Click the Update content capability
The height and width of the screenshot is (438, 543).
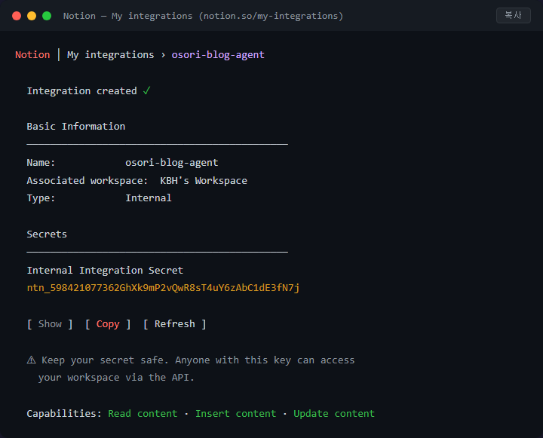pyautogui.click(x=334, y=413)
